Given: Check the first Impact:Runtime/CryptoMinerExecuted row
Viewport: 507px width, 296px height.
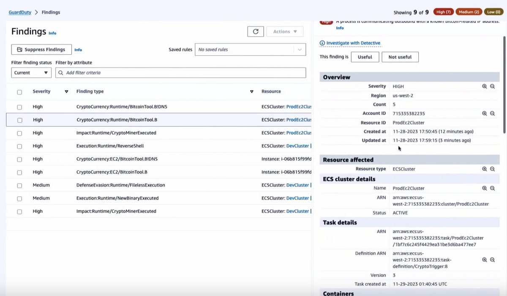Looking at the screenshot, I should tap(19, 133).
